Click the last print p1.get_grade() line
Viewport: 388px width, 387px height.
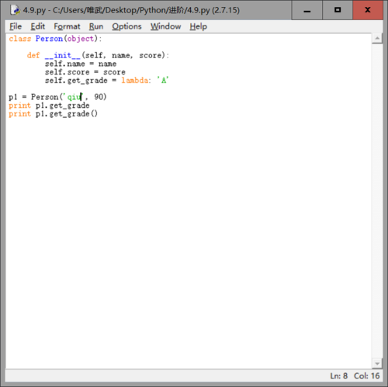tap(53, 114)
